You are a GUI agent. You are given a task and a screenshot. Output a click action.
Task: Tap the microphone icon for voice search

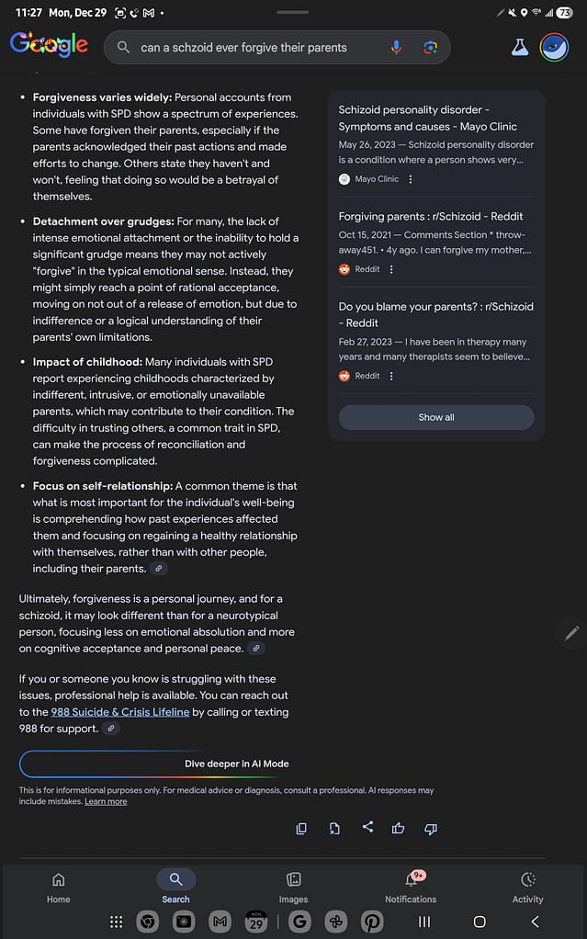click(396, 47)
